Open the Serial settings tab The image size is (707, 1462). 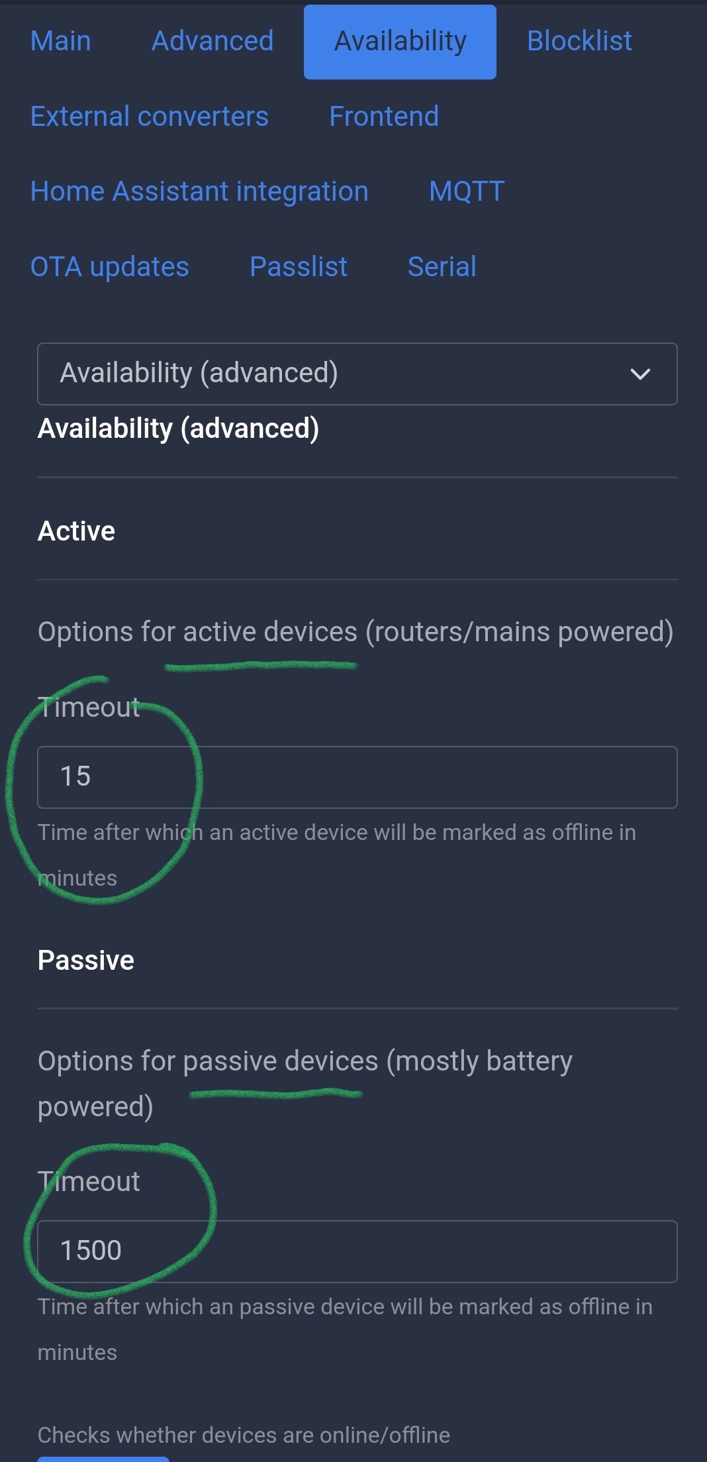(x=442, y=267)
